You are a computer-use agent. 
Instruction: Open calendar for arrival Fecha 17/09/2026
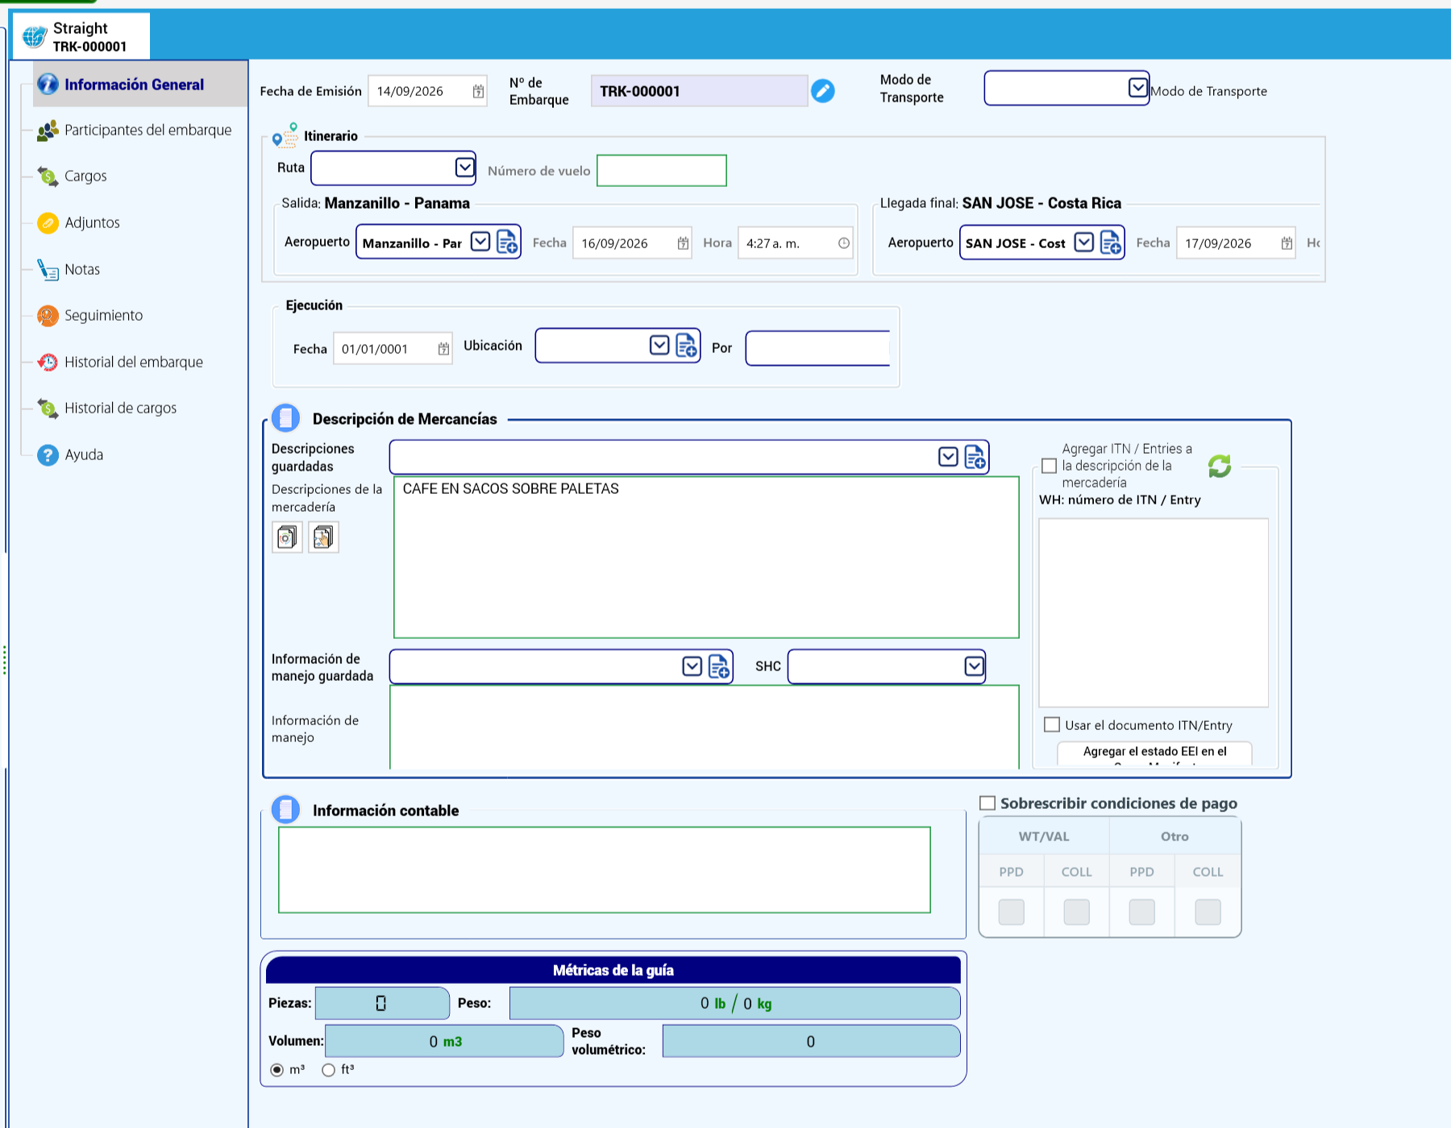point(1287,243)
